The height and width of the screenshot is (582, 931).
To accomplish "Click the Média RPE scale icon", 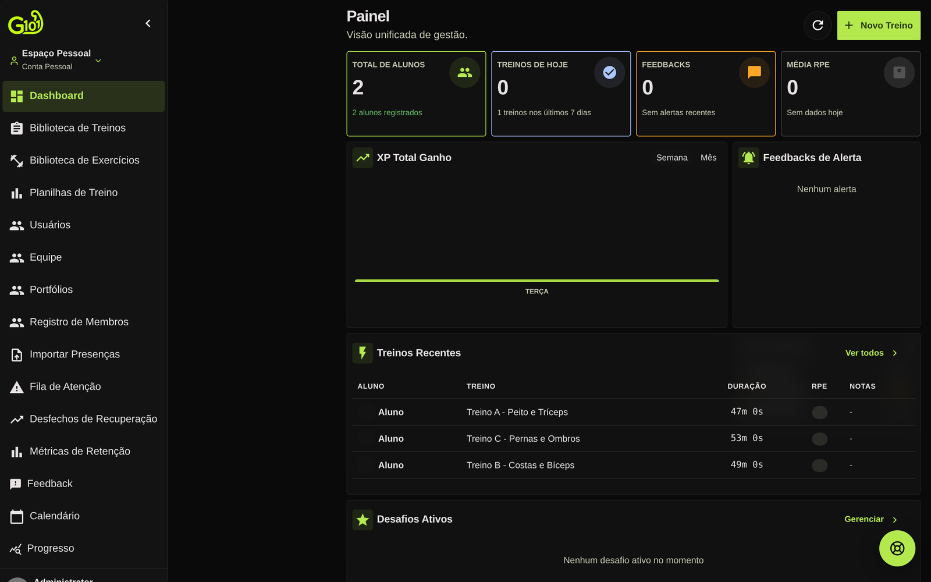I will (899, 72).
